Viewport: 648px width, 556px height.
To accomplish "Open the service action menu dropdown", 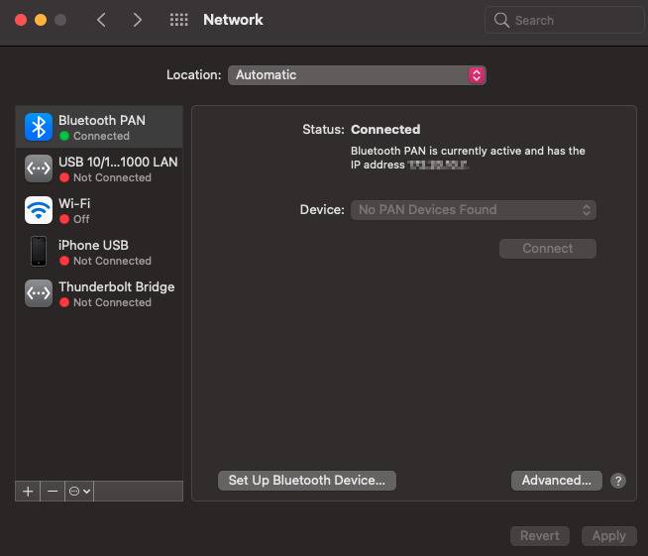I will (x=79, y=491).
